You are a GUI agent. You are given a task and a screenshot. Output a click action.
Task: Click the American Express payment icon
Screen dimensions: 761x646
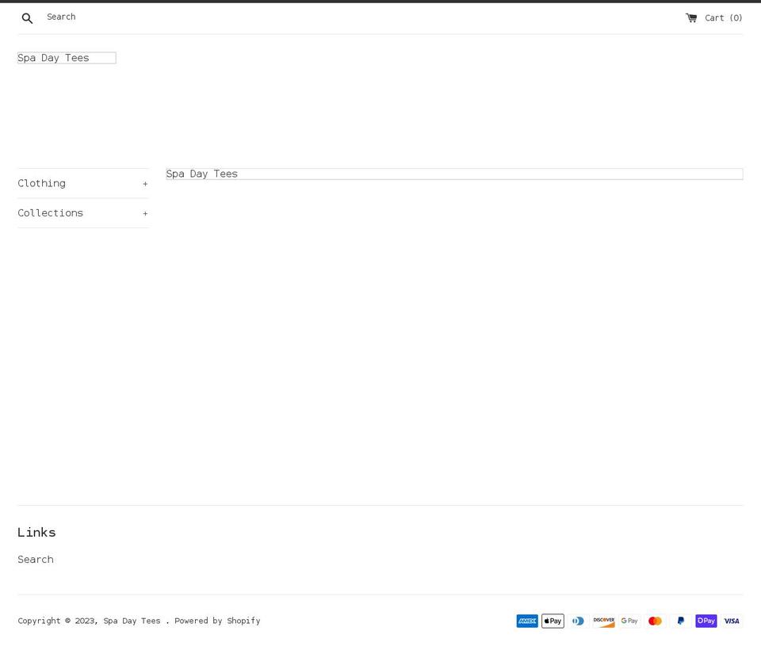pyautogui.click(x=527, y=621)
